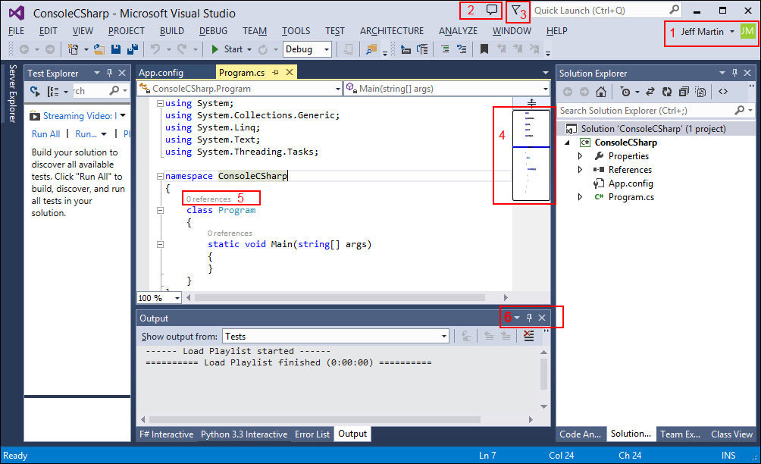Screen dimensions: 761x464
Task: Open the Streaming Video link in Test Explorer
Action: click(80, 116)
